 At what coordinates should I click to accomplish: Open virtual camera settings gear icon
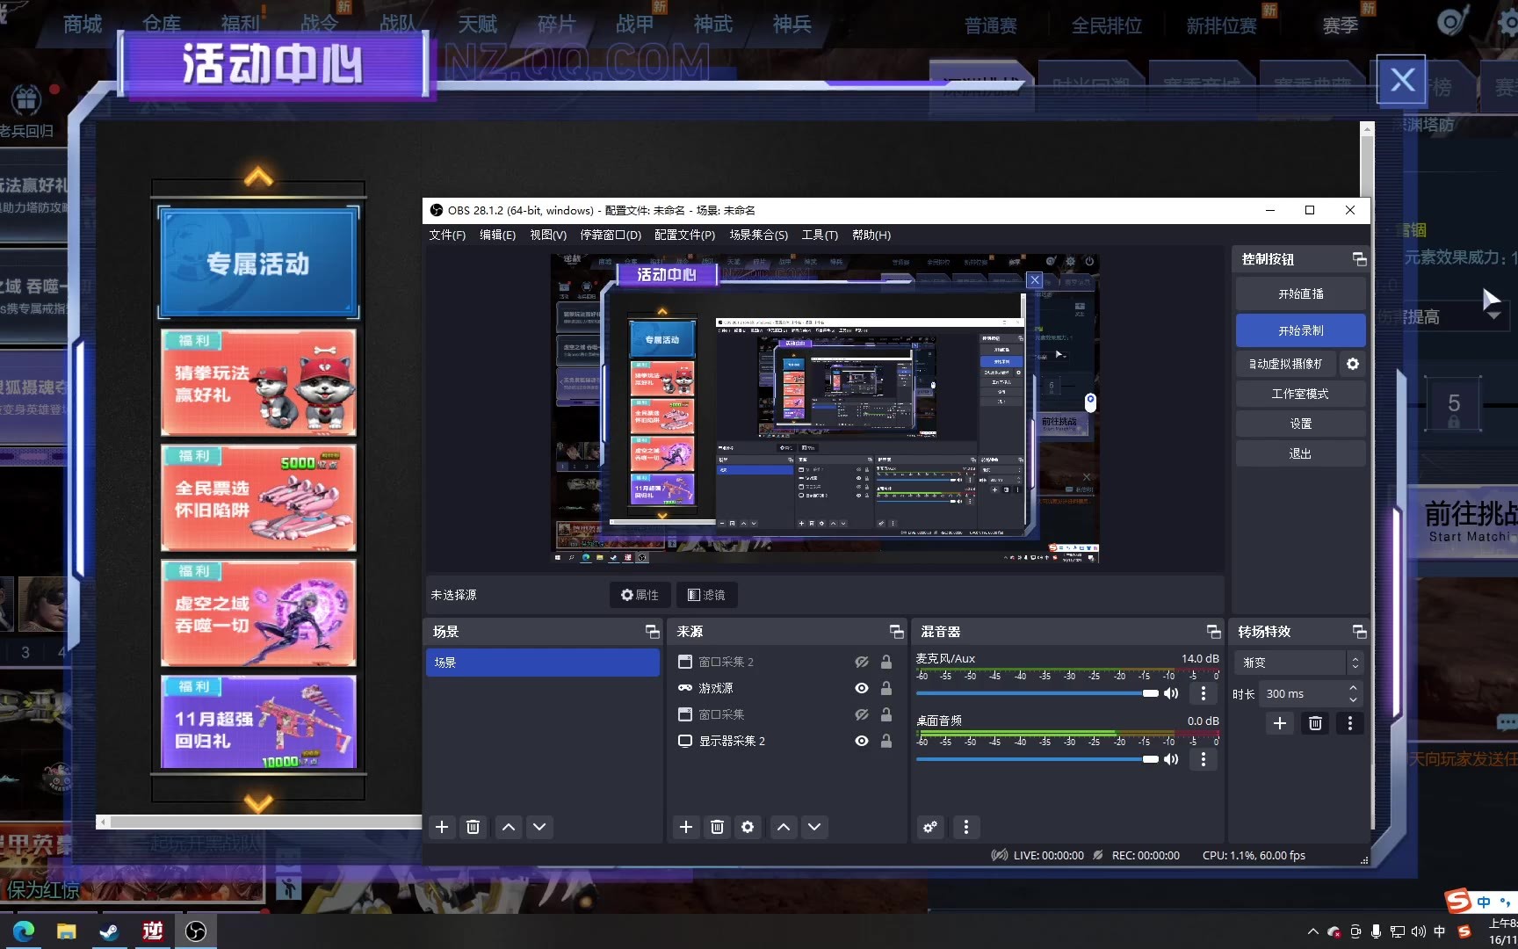click(1353, 364)
